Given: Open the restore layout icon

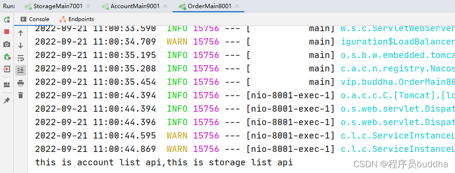Looking at the screenshot, I should 7,85.
